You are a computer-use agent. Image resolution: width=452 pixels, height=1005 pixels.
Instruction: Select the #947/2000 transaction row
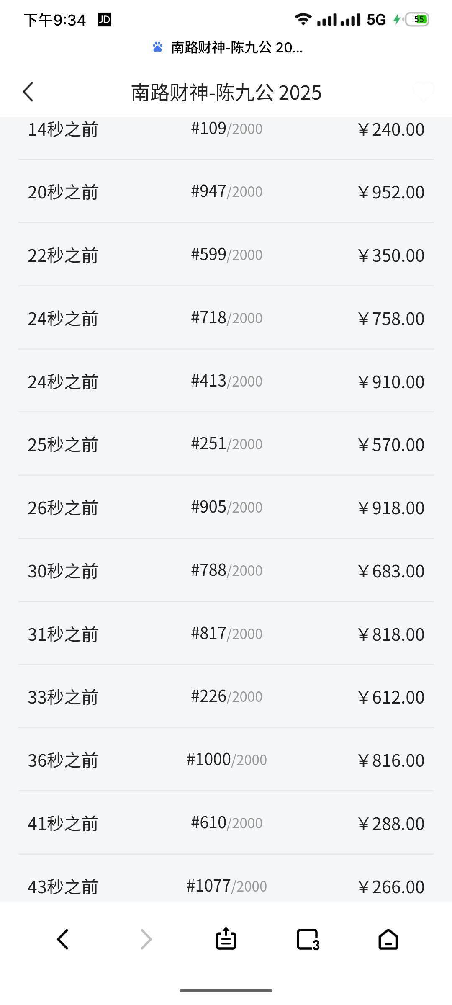226,192
